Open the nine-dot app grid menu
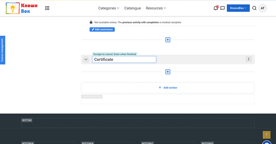 [x=47, y=8]
